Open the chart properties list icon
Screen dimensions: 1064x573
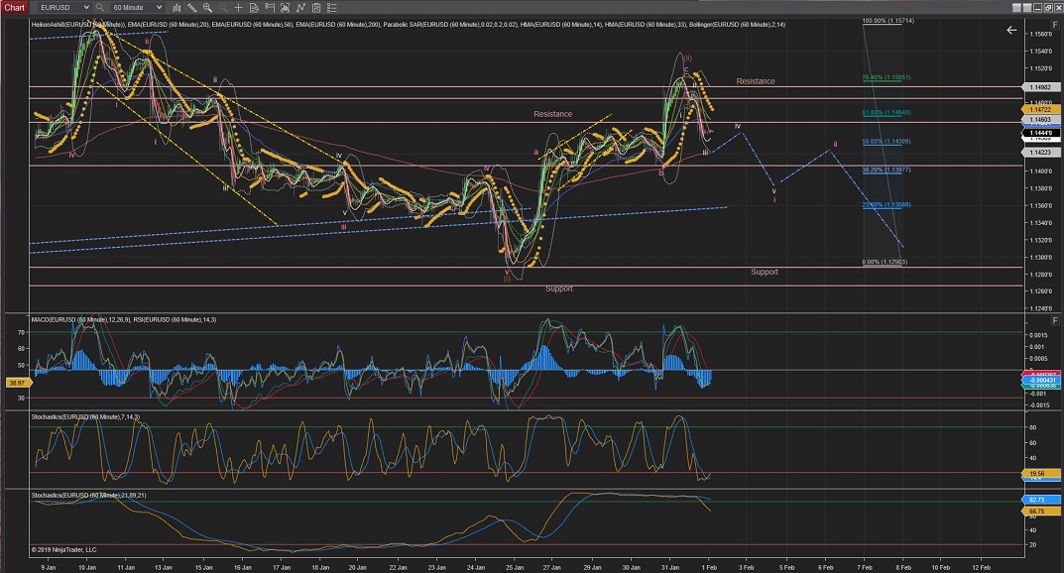point(331,6)
